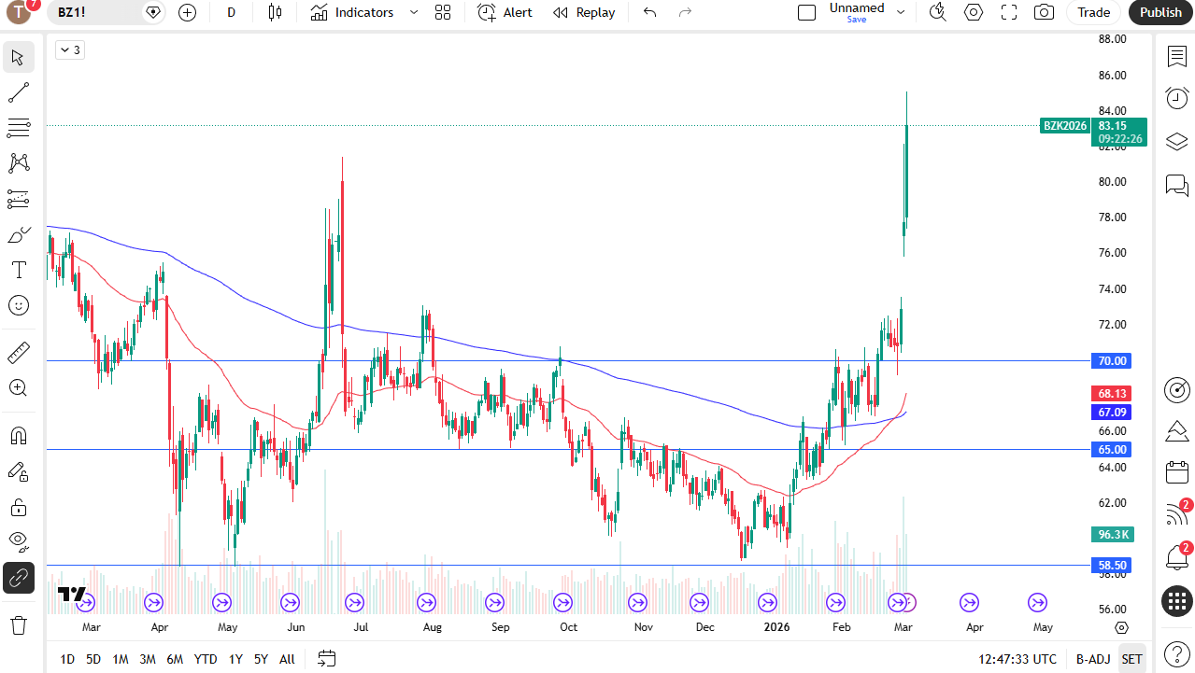Image resolution: width=1195 pixels, height=673 pixels.
Task: Delete drawings with the trash icon
Action: (19, 624)
